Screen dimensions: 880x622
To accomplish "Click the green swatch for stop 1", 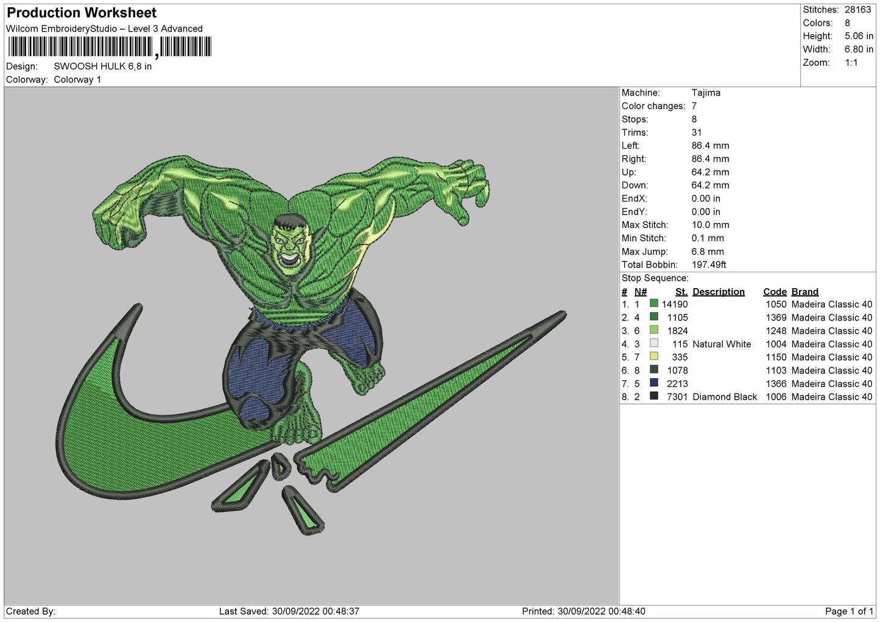I will pyautogui.click(x=653, y=303).
